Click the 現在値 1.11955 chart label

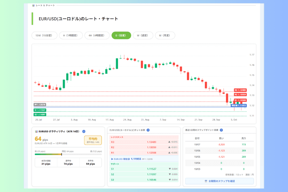239,106
